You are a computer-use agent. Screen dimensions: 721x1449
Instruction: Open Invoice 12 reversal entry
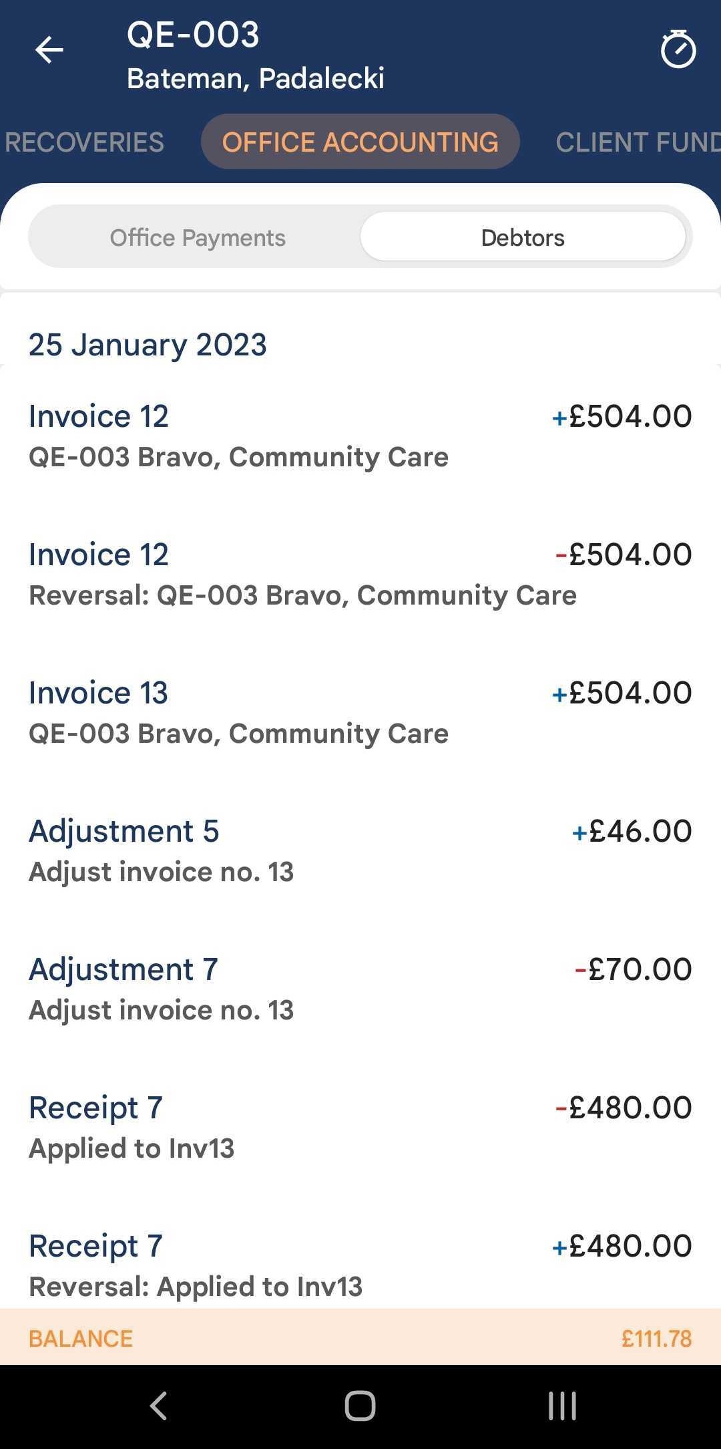pos(360,574)
